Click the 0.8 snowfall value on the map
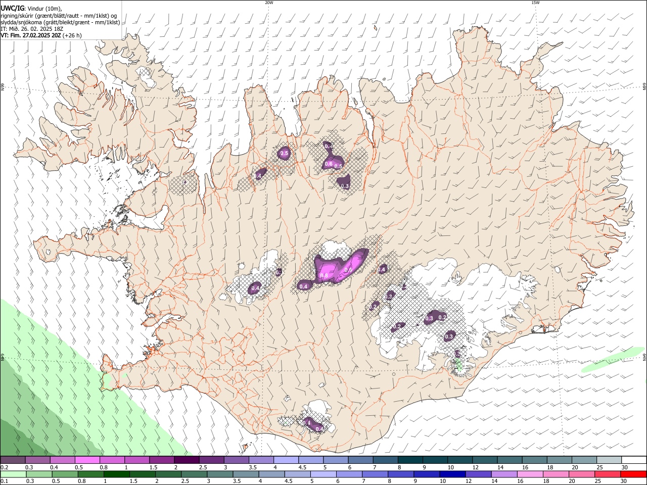 click(x=325, y=276)
